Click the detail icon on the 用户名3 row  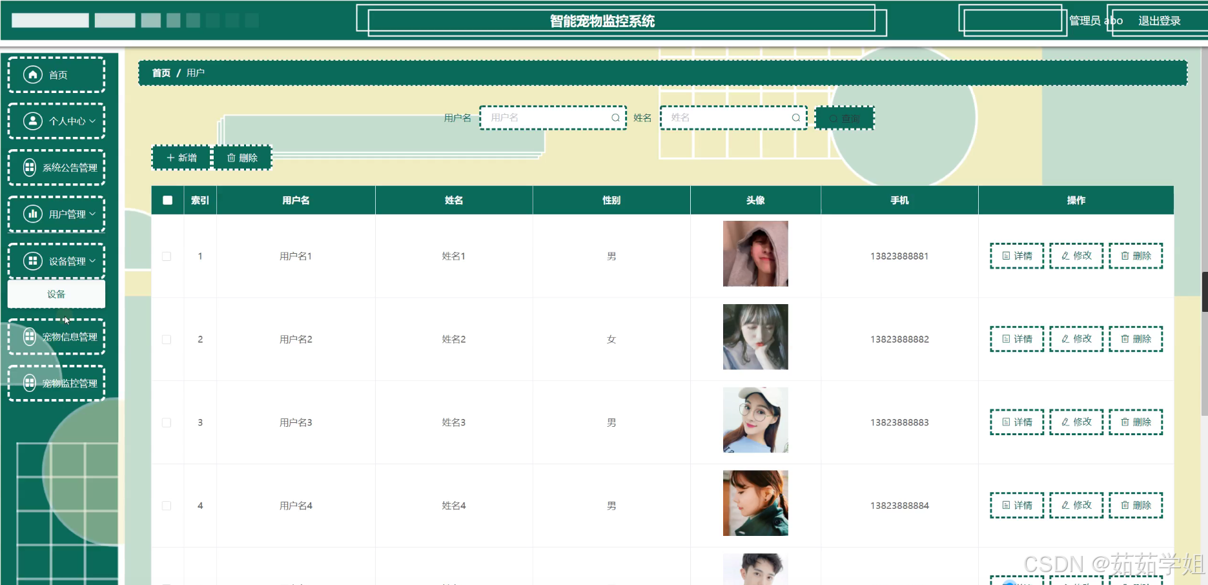pos(1006,422)
